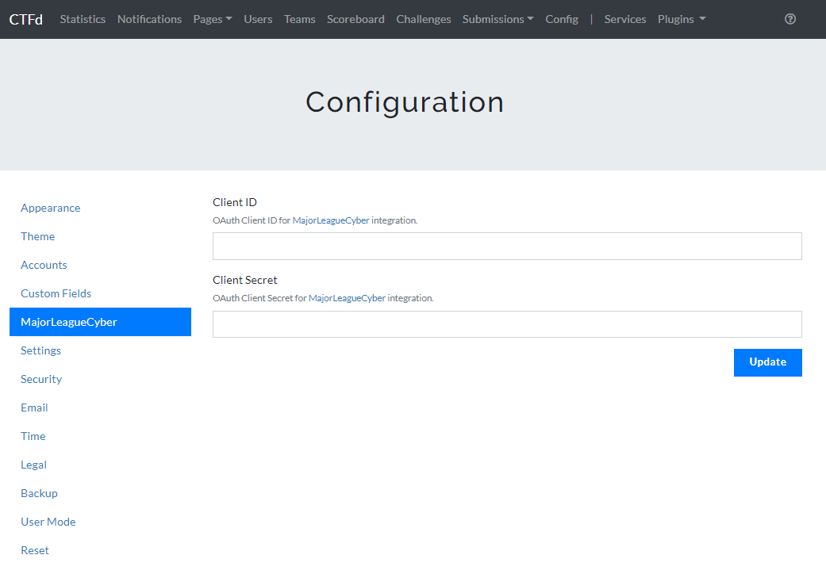Click the help question mark icon
826x574 pixels.
tap(790, 19)
